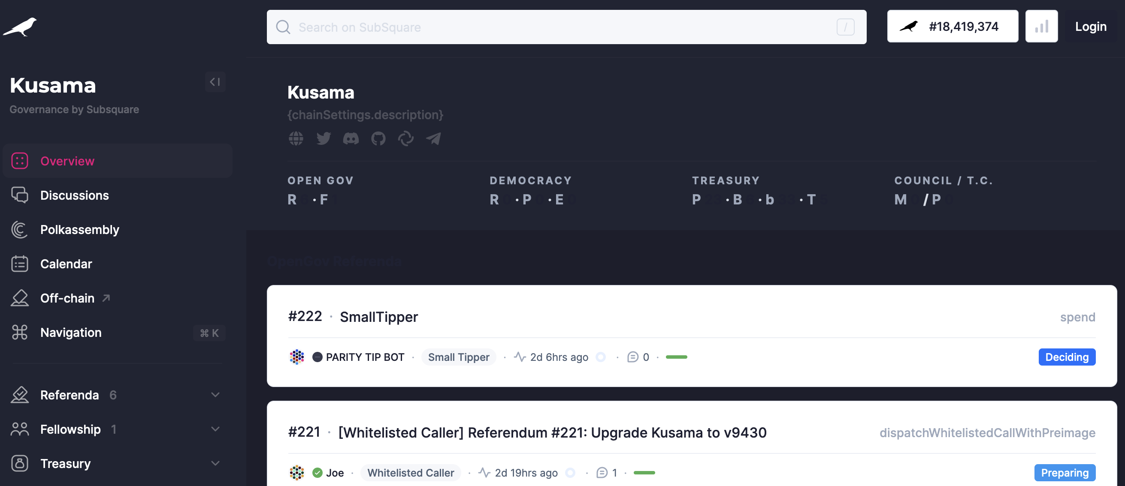This screenshot has height=486, width=1125.
Task: Click the Telegram paper-plane icon
Action: 433,139
